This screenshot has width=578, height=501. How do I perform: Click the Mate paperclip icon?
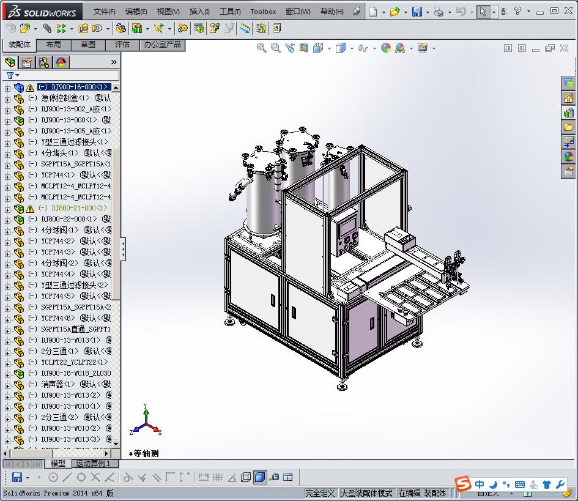point(47,28)
